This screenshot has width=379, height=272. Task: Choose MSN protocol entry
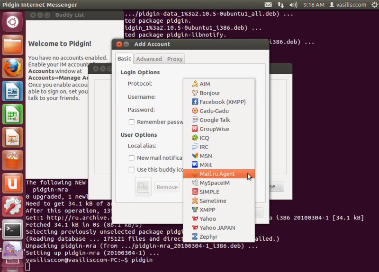coord(219,156)
